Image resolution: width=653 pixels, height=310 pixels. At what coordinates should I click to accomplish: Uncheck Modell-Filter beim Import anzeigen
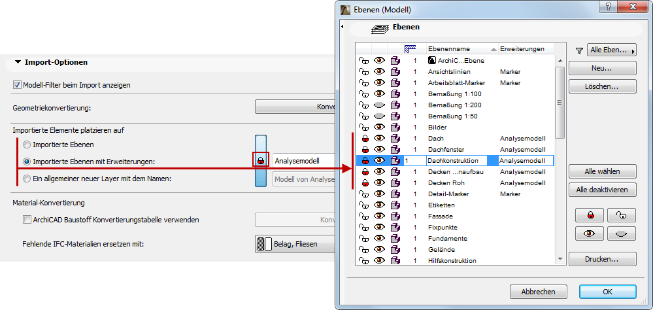[17, 85]
